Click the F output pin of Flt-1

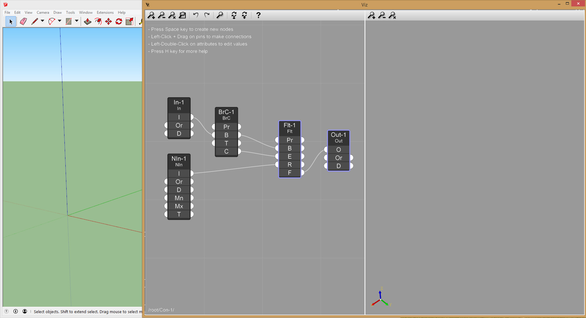[x=302, y=173]
